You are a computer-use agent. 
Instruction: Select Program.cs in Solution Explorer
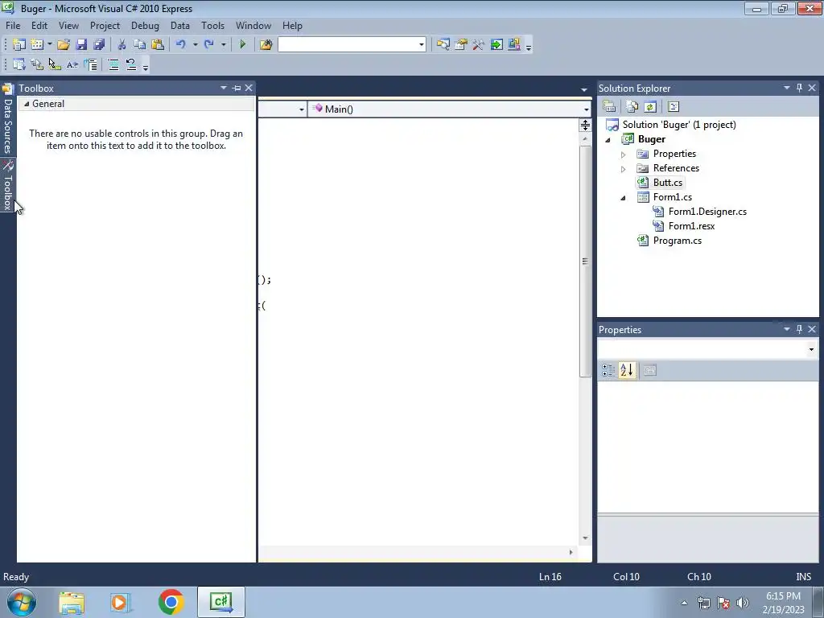pos(677,240)
